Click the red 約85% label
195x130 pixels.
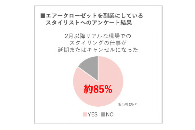(x=98, y=89)
